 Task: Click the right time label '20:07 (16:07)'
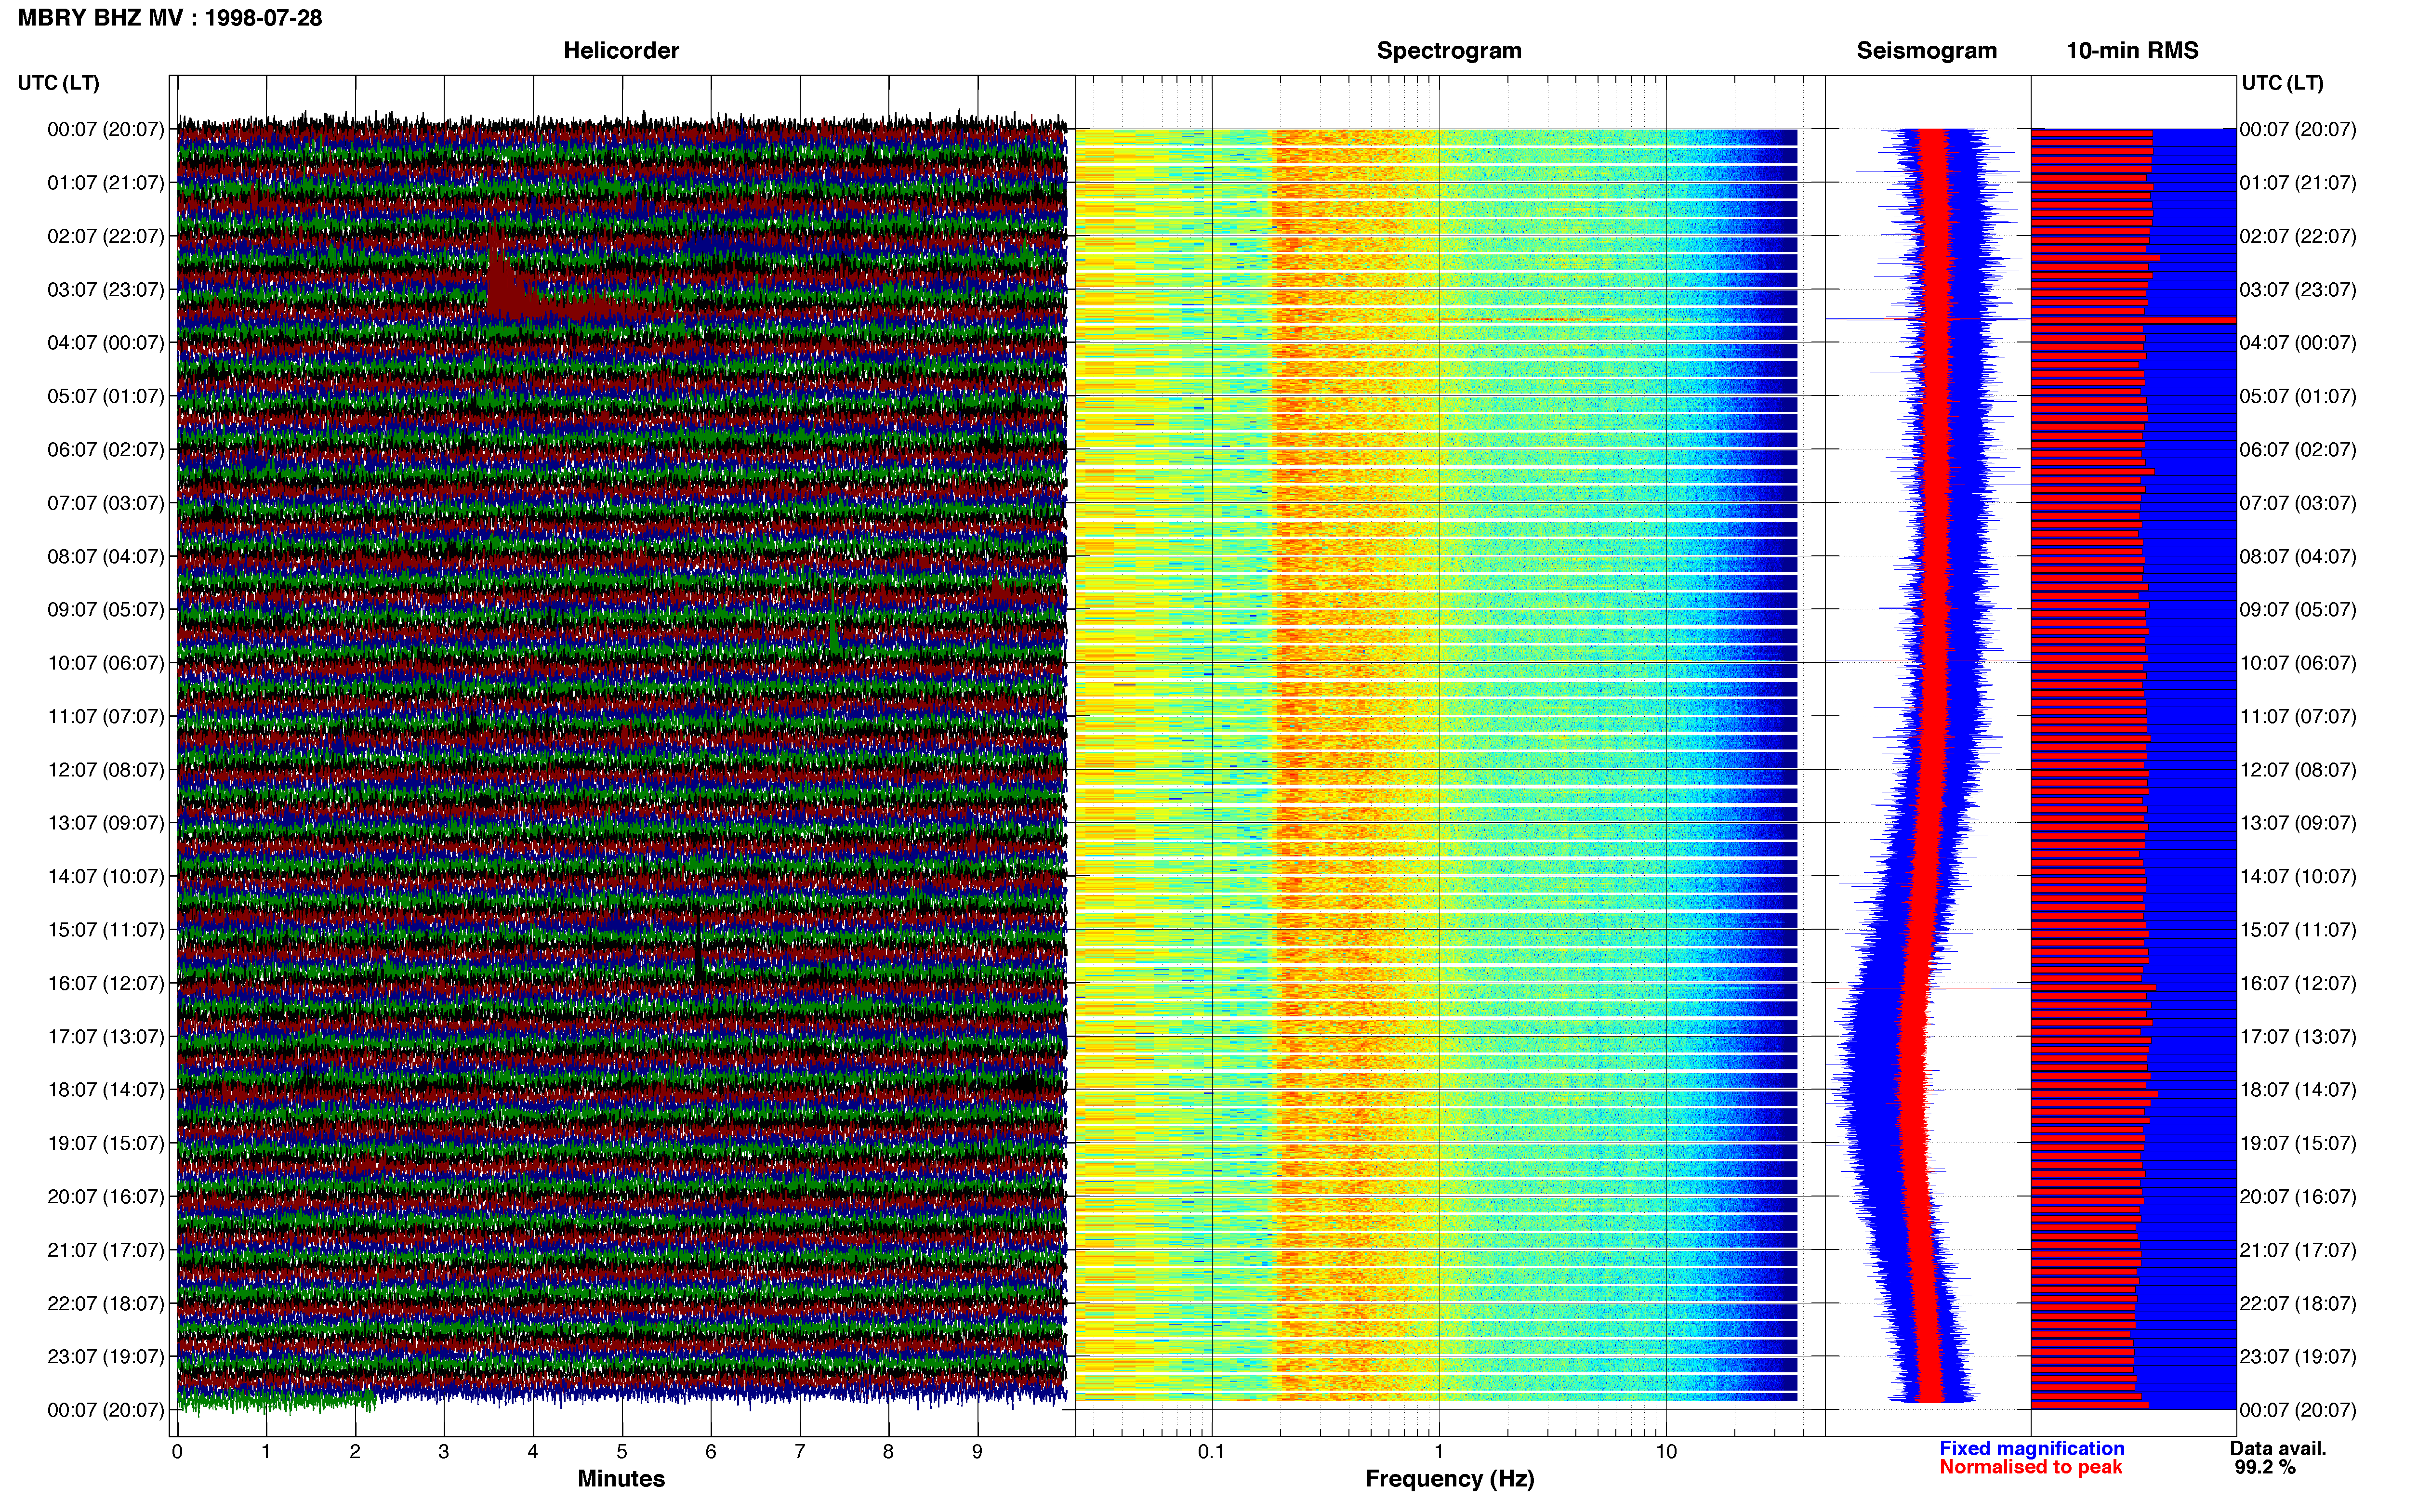[2298, 1197]
